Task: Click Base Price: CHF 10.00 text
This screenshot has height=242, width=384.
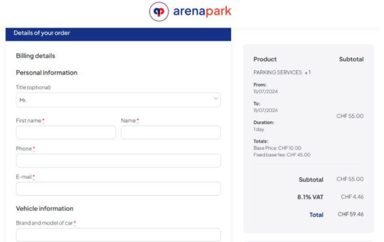Action: (277, 148)
